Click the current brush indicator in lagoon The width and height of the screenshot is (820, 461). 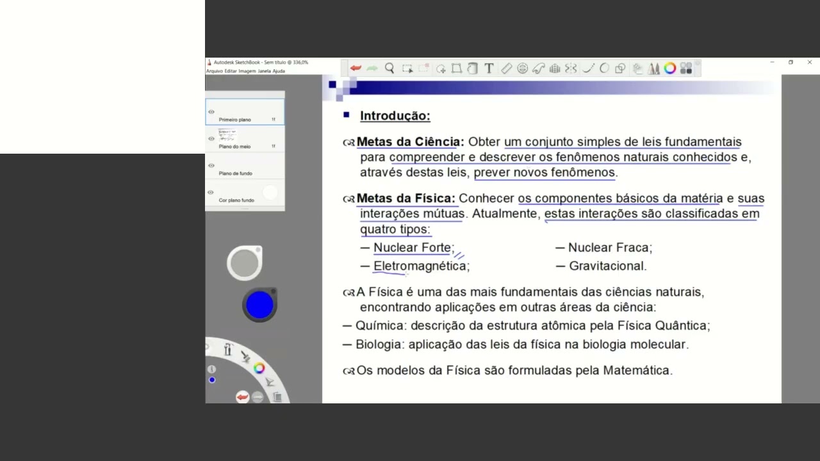(212, 369)
